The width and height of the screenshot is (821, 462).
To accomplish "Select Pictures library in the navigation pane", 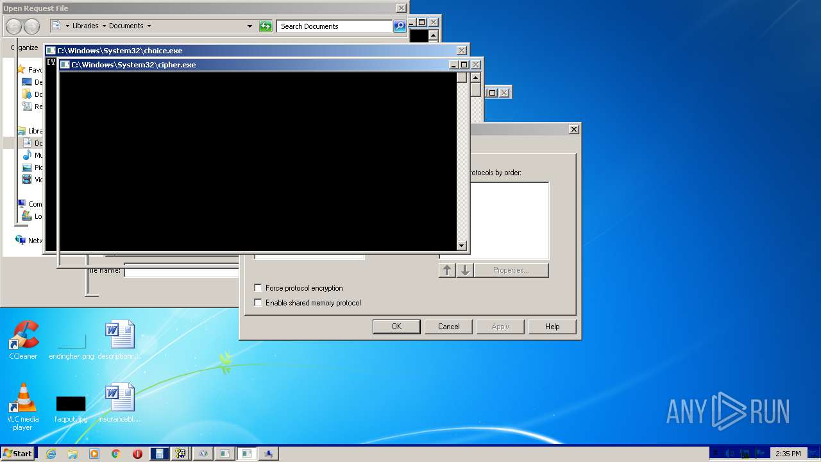I will tap(33, 167).
